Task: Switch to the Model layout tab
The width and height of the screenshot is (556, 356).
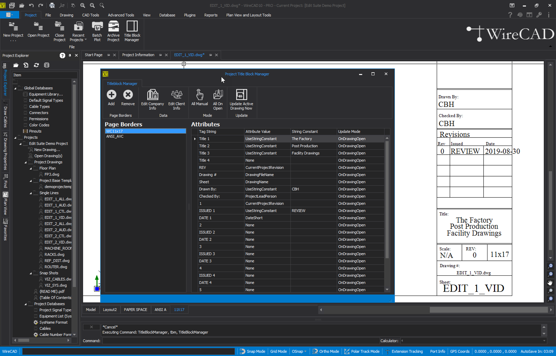Action: (x=90, y=310)
